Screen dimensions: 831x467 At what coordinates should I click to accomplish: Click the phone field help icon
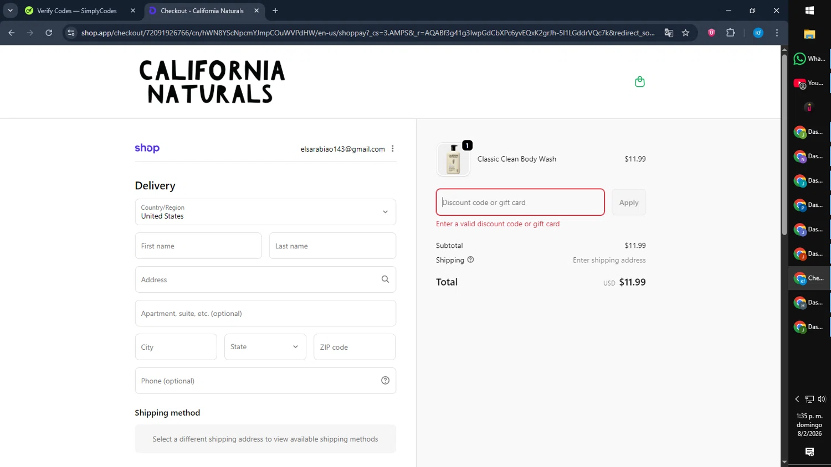pyautogui.click(x=385, y=381)
